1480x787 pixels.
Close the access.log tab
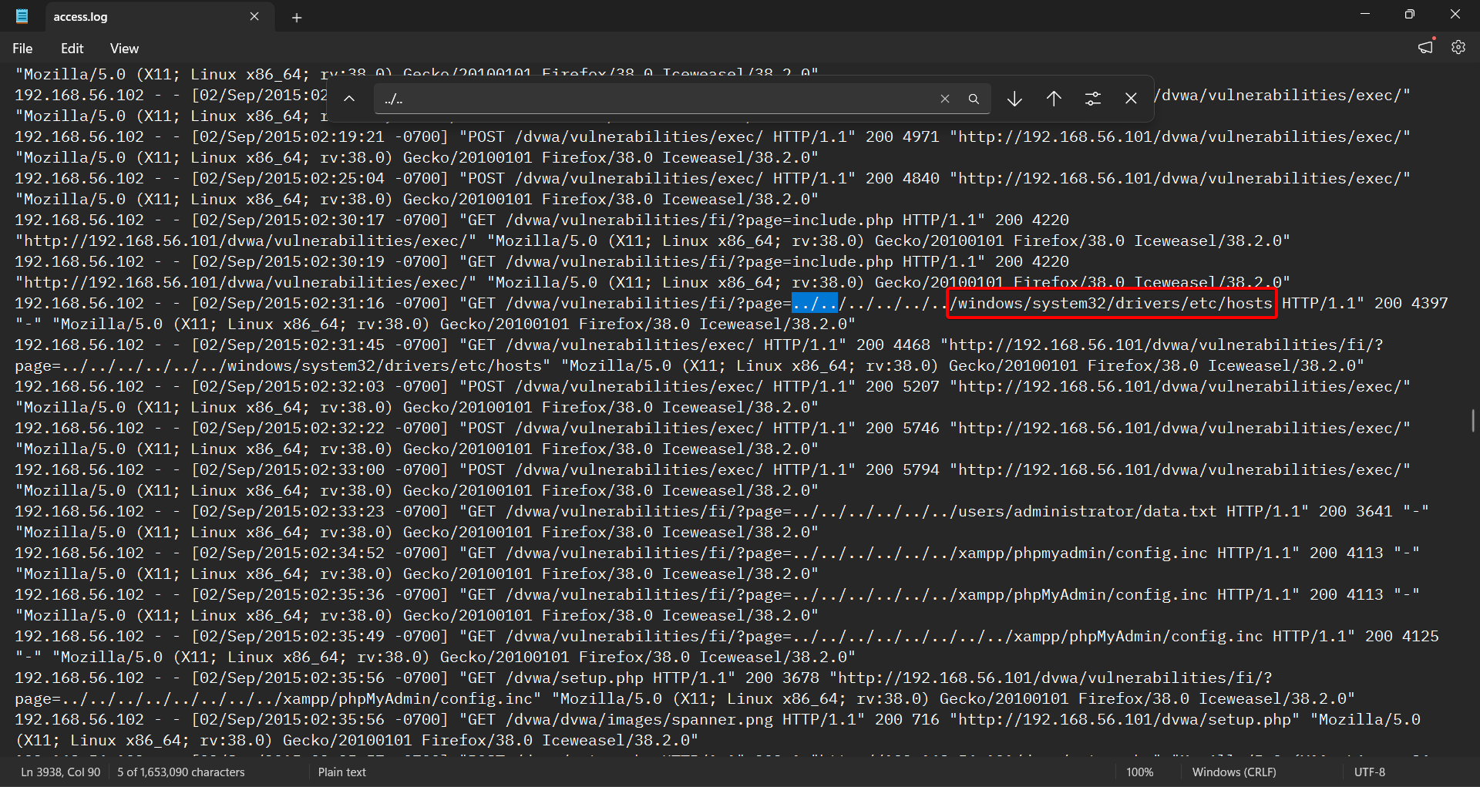pos(254,16)
